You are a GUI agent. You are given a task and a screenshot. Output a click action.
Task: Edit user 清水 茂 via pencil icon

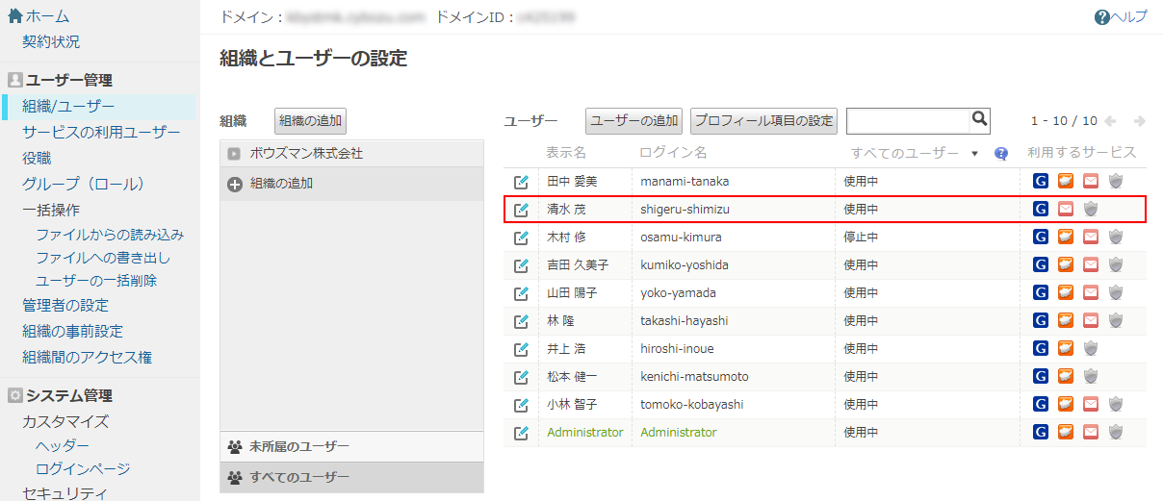(521, 210)
